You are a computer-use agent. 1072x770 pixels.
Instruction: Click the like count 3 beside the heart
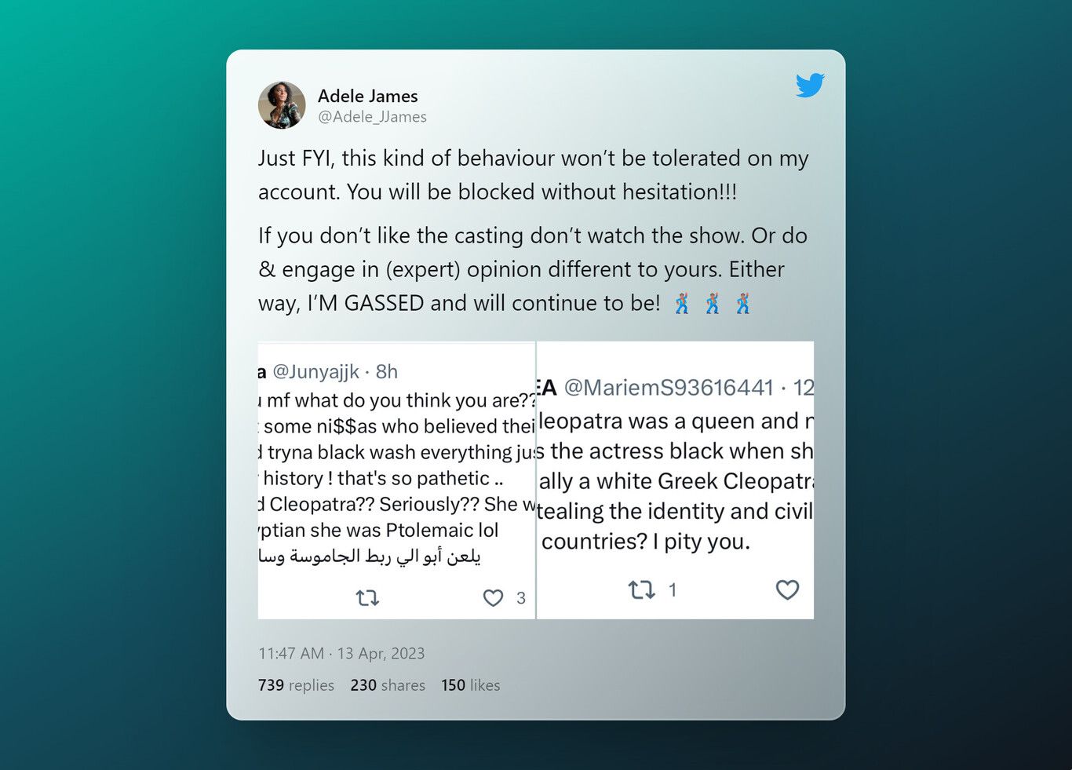click(521, 598)
